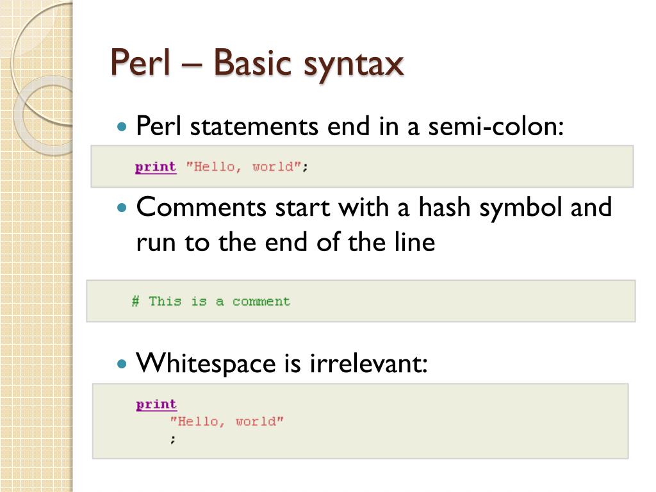Select the "Hello, world" string in first code box

[243, 167]
